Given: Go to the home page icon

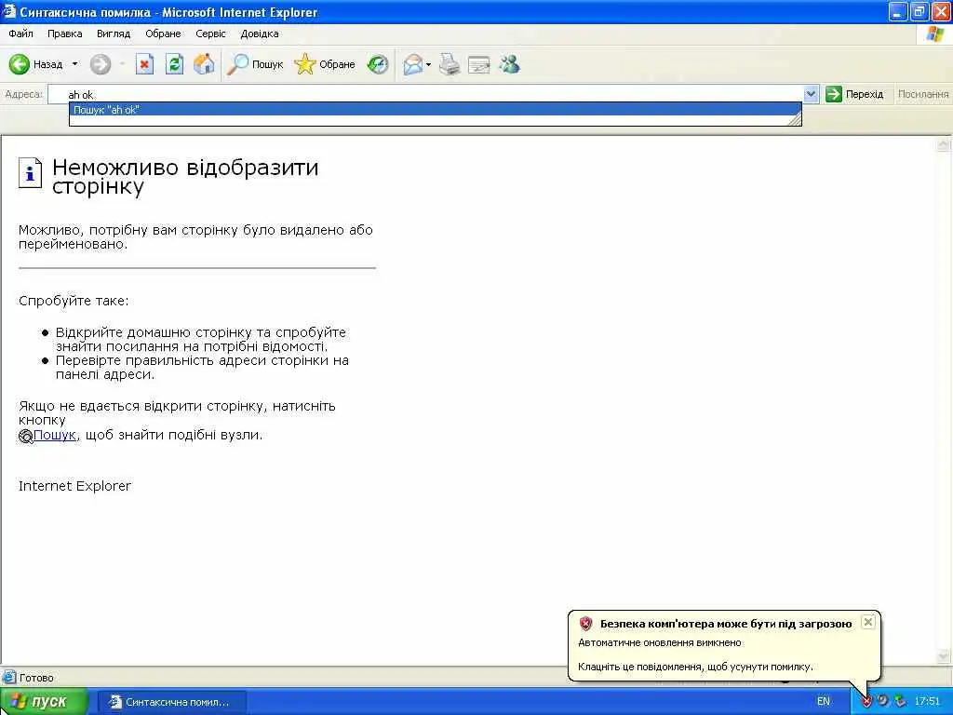Looking at the screenshot, I should pos(204,64).
